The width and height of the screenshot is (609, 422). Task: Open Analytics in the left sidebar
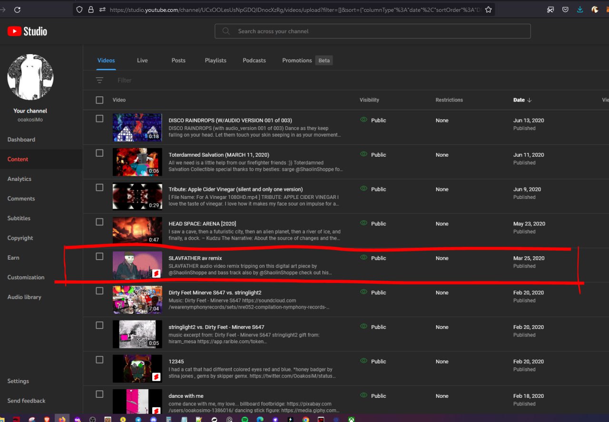(20, 179)
